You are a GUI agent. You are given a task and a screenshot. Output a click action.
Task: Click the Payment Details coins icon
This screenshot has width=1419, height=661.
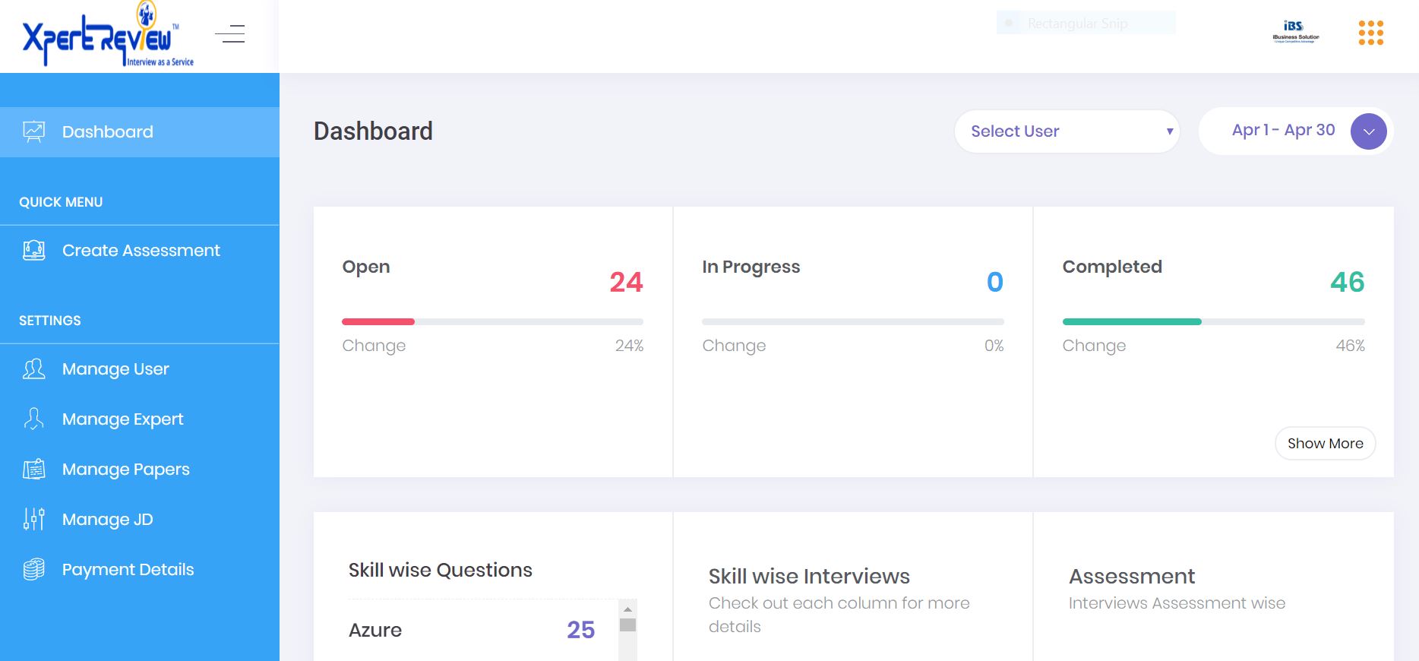coord(34,570)
